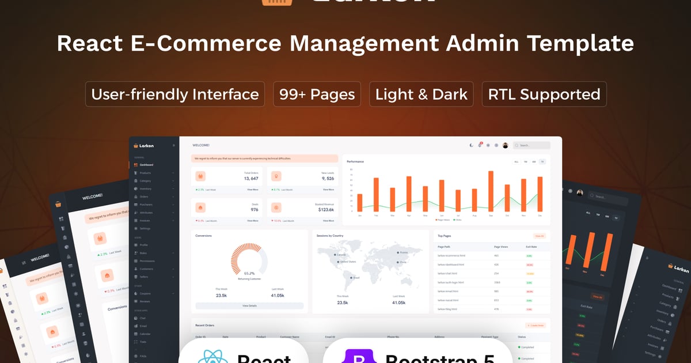Screen dimensions: 691x363
Task: Click the Settings icon in main sidebar
Action: coord(136,229)
